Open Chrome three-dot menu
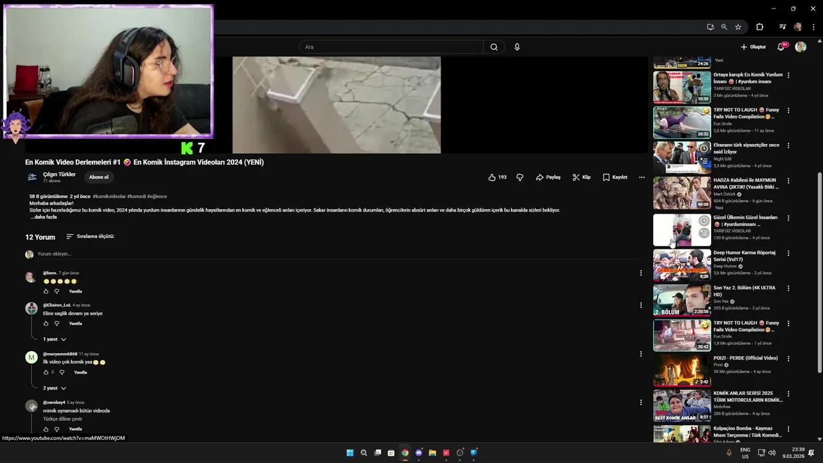Viewport: 823px width, 463px height. tap(813, 27)
